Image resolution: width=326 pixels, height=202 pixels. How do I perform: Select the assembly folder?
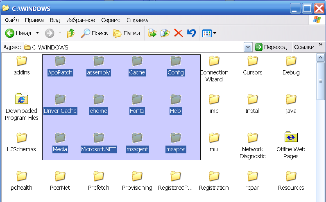(99, 65)
